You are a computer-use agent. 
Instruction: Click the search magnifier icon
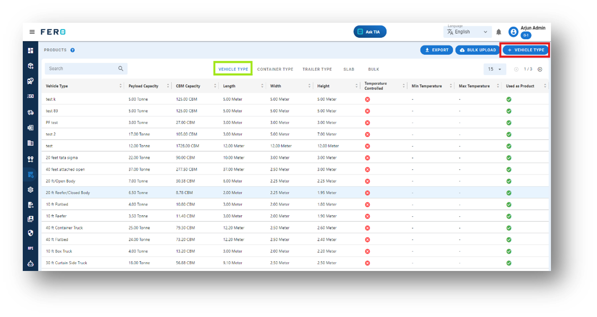click(121, 69)
